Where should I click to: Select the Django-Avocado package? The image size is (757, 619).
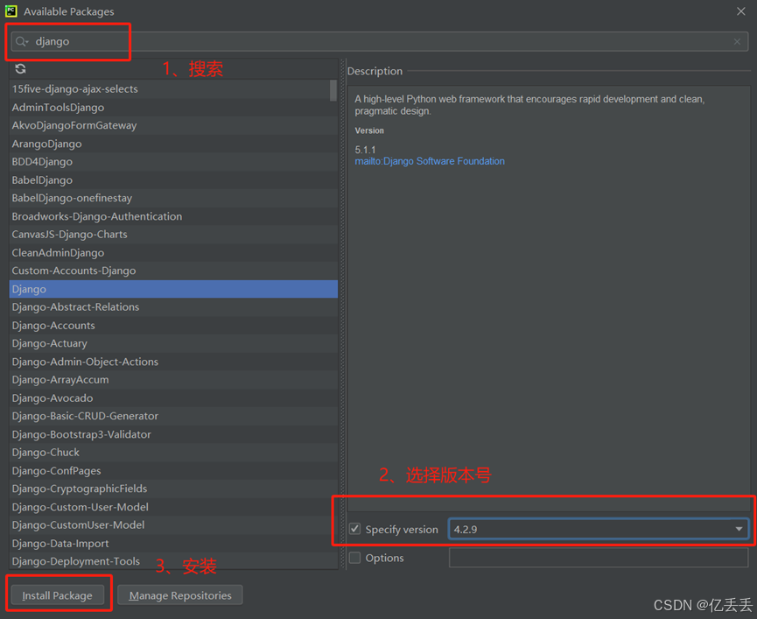click(173, 397)
